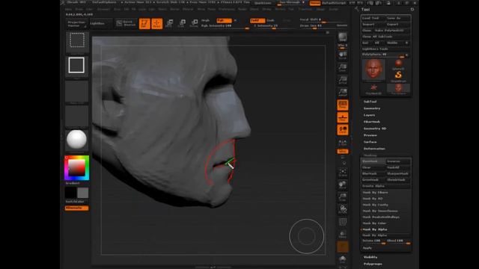
Task: Click the head model tool thumbnail
Action: [373, 69]
